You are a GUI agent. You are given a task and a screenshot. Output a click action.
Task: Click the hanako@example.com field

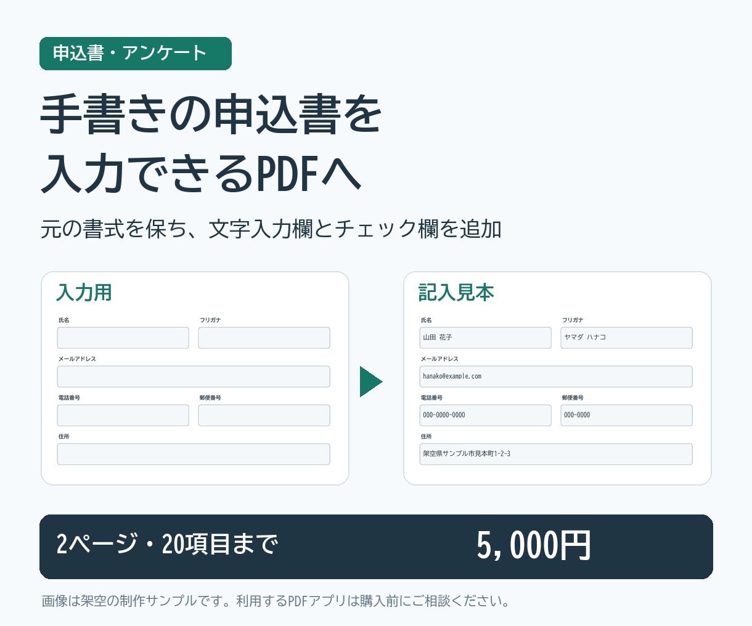coord(556,376)
